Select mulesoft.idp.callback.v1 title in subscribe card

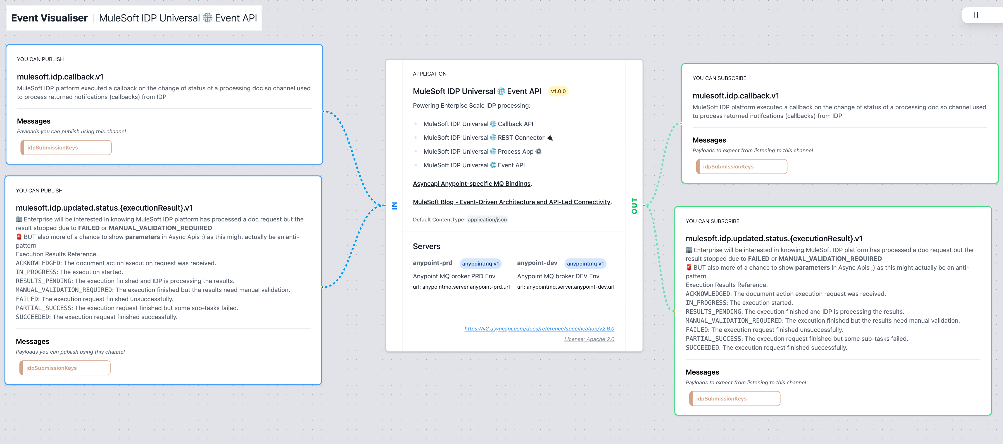736,96
